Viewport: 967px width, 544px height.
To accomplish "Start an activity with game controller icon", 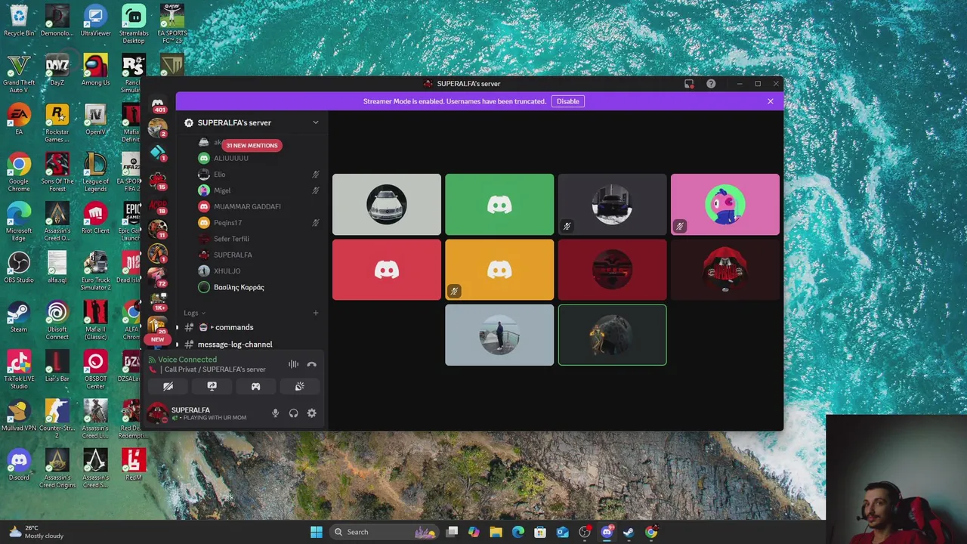I will click(255, 386).
